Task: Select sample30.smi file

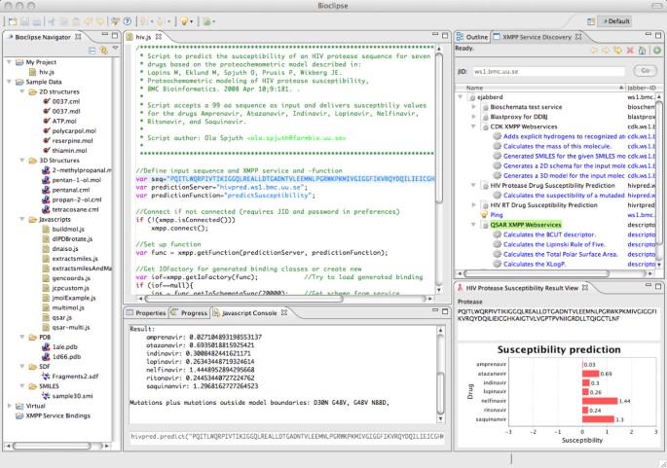Action: 72,396
